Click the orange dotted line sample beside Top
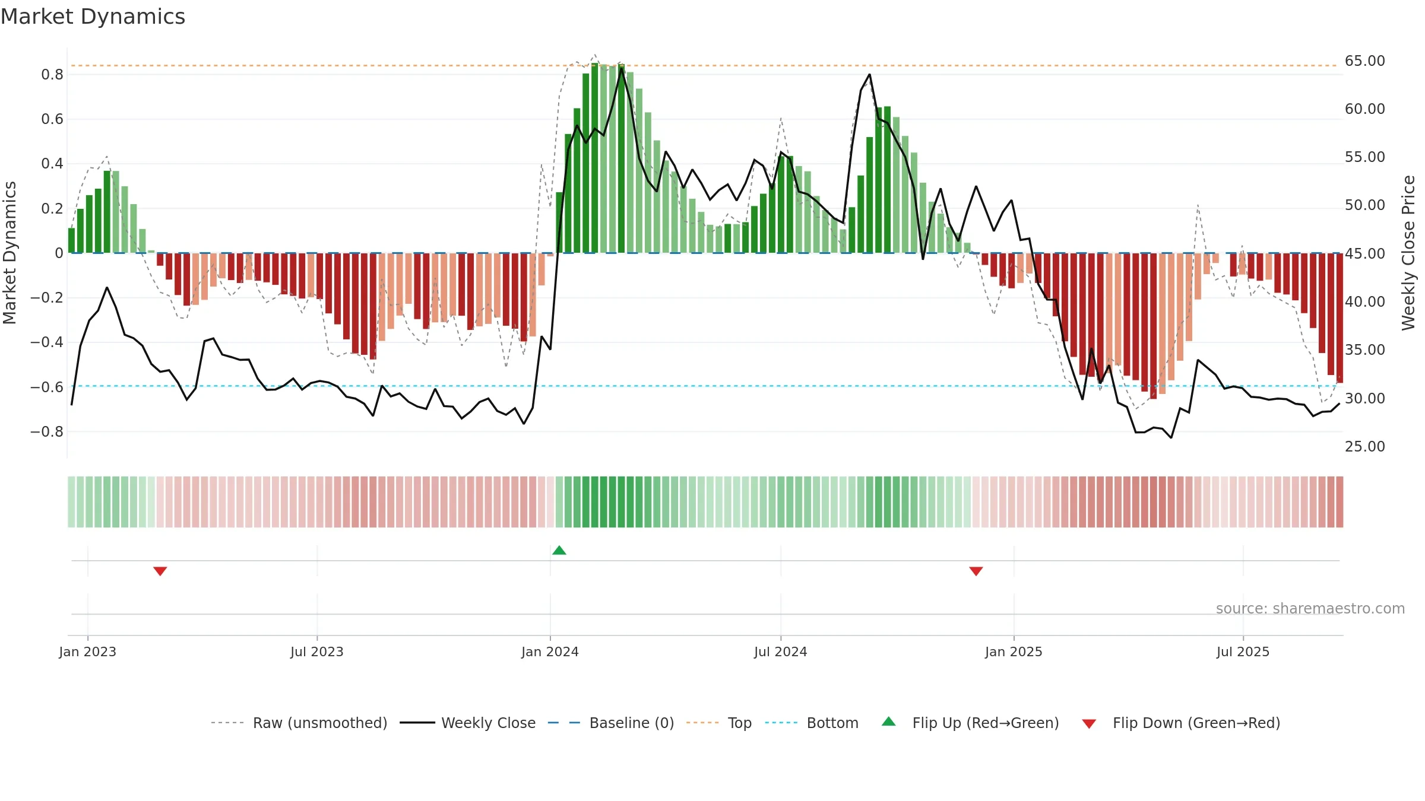This screenshot has width=1425, height=801. [702, 723]
